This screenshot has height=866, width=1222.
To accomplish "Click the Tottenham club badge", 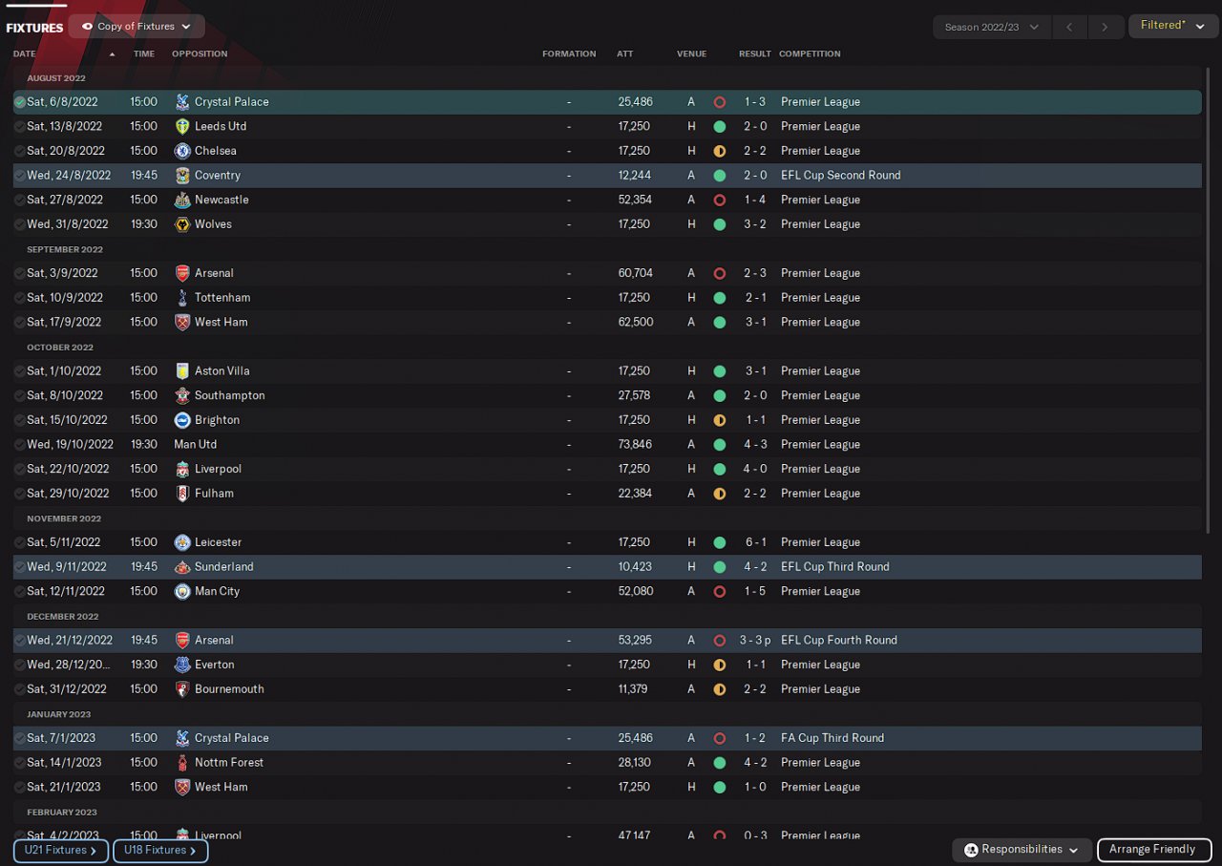I will point(182,298).
